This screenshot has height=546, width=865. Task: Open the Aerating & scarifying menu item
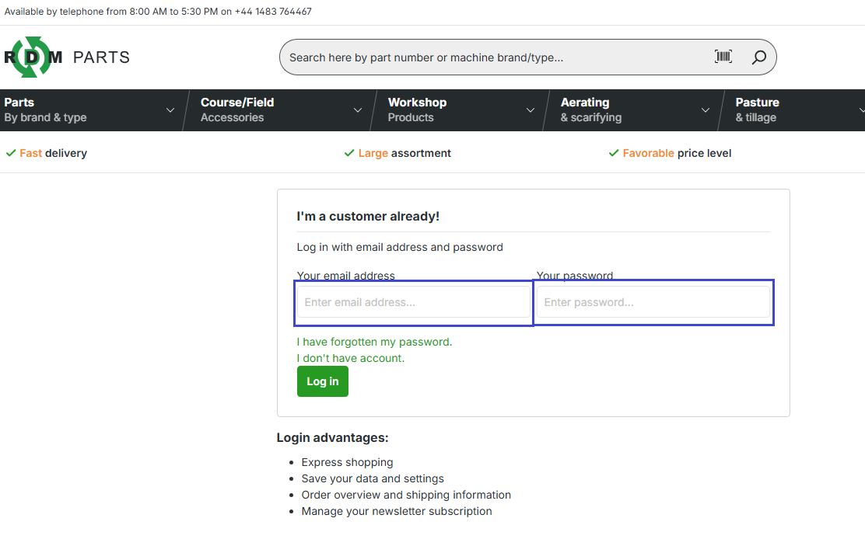tap(591, 110)
